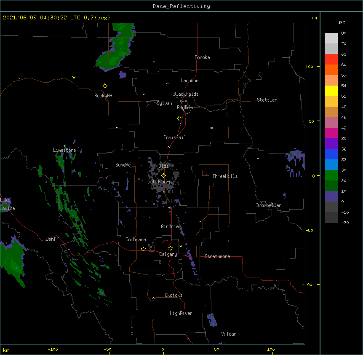Click the yellow diamond marker above RockyMH
The image size is (363, 355).
point(105,86)
